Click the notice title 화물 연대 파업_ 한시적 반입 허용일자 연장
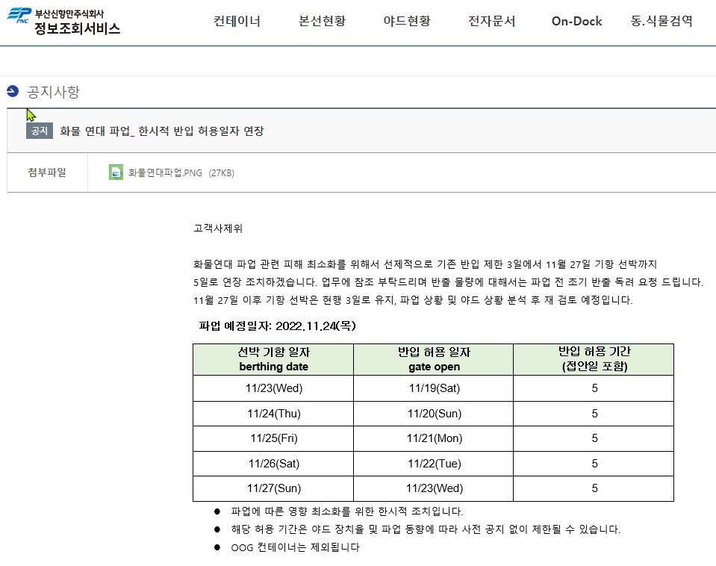Screen dimensions: 716x566 162,131
